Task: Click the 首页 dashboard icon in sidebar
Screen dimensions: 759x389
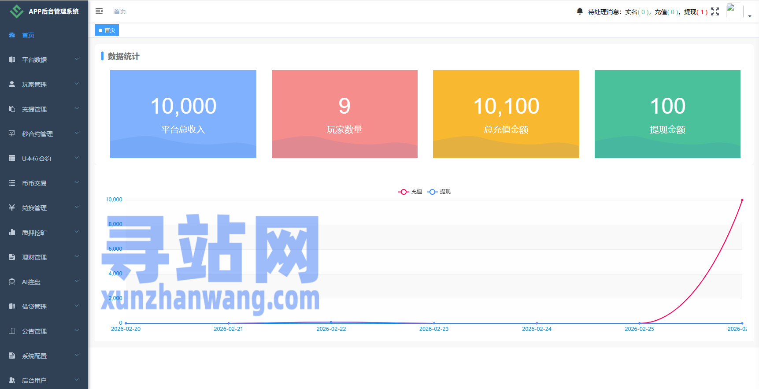Action: (x=12, y=35)
